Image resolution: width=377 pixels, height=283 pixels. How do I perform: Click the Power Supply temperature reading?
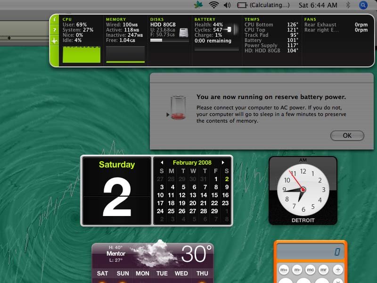pyautogui.click(x=271, y=45)
